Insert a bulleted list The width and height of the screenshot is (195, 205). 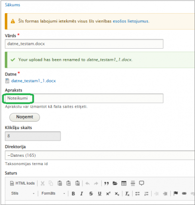(x=137, y=193)
